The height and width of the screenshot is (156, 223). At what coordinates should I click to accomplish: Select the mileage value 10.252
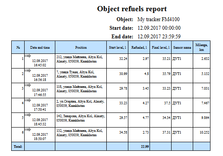[x=204, y=132]
